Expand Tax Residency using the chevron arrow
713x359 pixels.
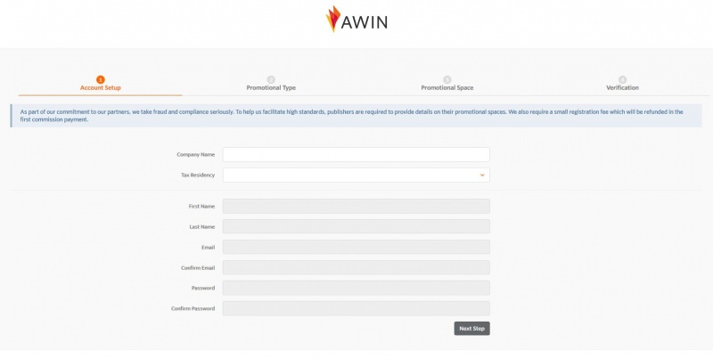tap(482, 175)
